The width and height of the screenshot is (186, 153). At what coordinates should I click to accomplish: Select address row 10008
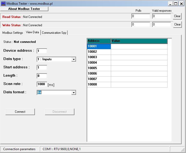coord(99,85)
